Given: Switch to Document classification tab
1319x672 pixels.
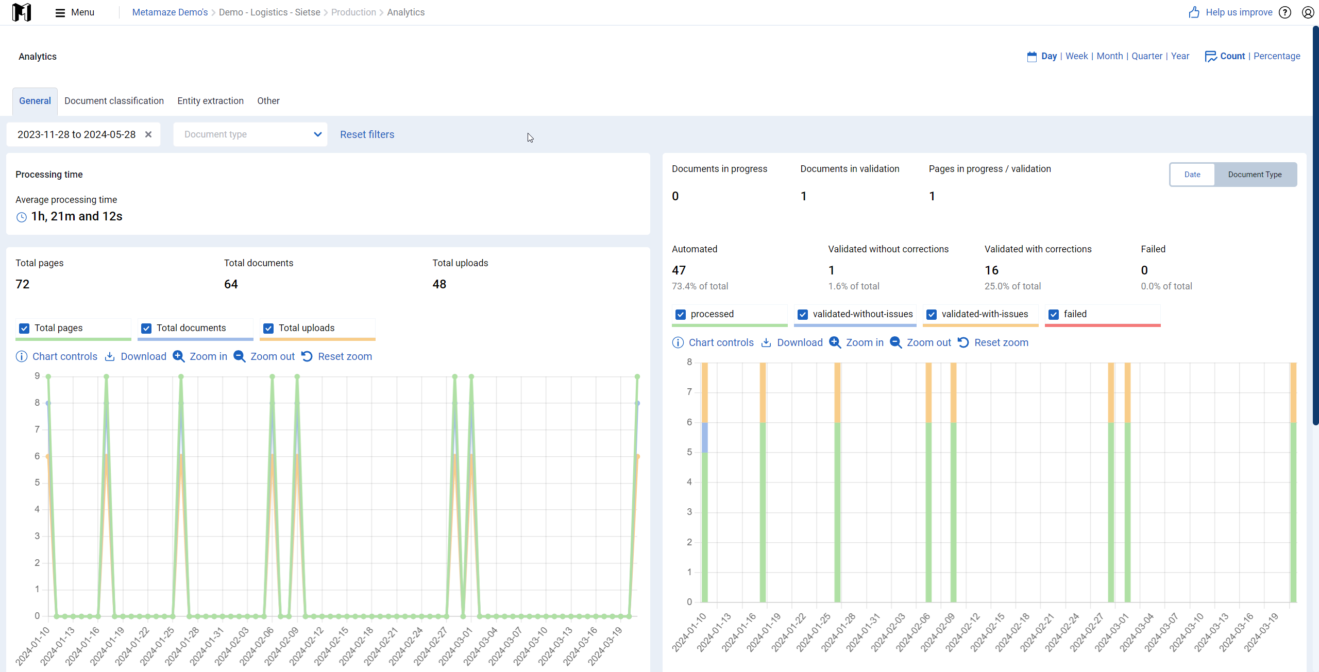Looking at the screenshot, I should [114, 101].
